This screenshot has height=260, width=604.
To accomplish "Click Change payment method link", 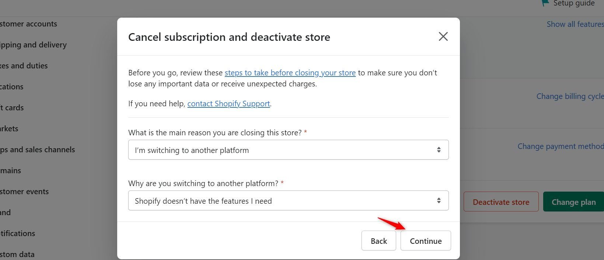I will [561, 146].
